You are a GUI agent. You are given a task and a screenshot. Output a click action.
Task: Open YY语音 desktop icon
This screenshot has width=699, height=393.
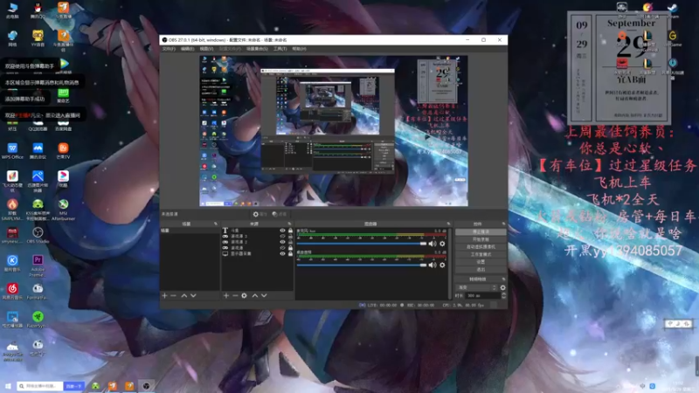click(38, 38)
